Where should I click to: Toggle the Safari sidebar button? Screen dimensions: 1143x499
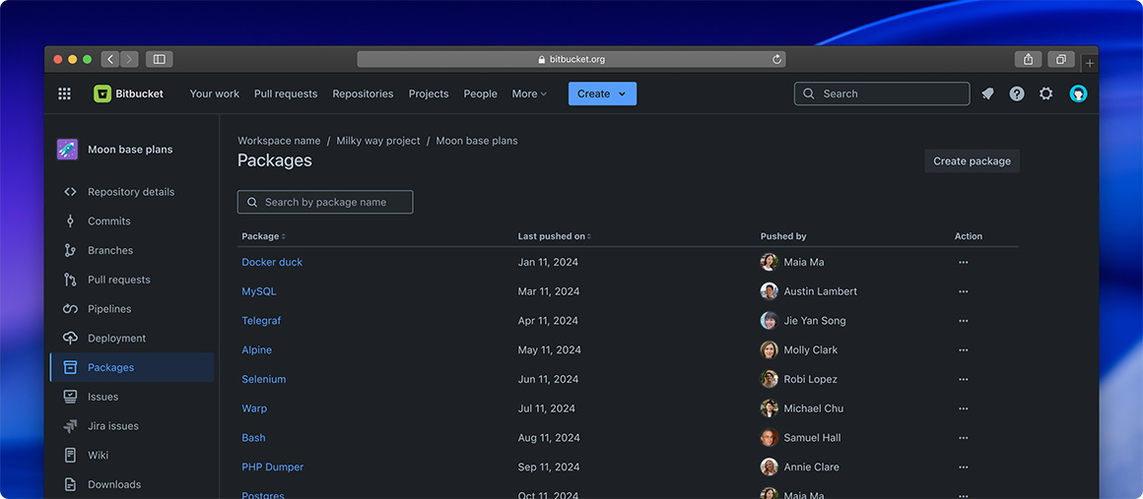coord(159,59)
